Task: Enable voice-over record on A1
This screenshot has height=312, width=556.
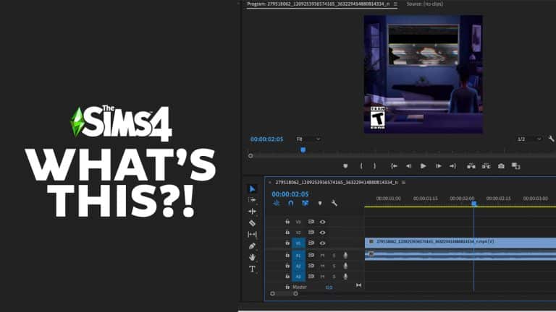Action: (345, 255)
